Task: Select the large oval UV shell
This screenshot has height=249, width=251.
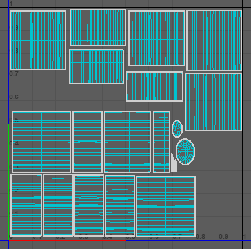Action: coord(185,152)
